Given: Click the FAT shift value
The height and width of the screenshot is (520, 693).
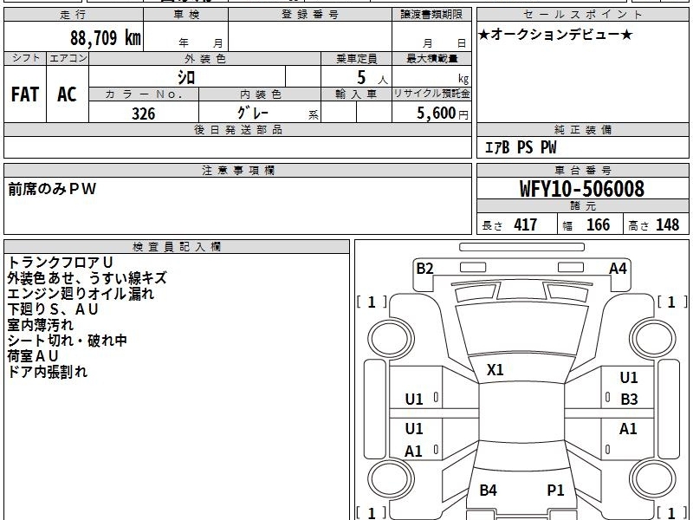Looking at the screenshot, I should tap(25, 94).
